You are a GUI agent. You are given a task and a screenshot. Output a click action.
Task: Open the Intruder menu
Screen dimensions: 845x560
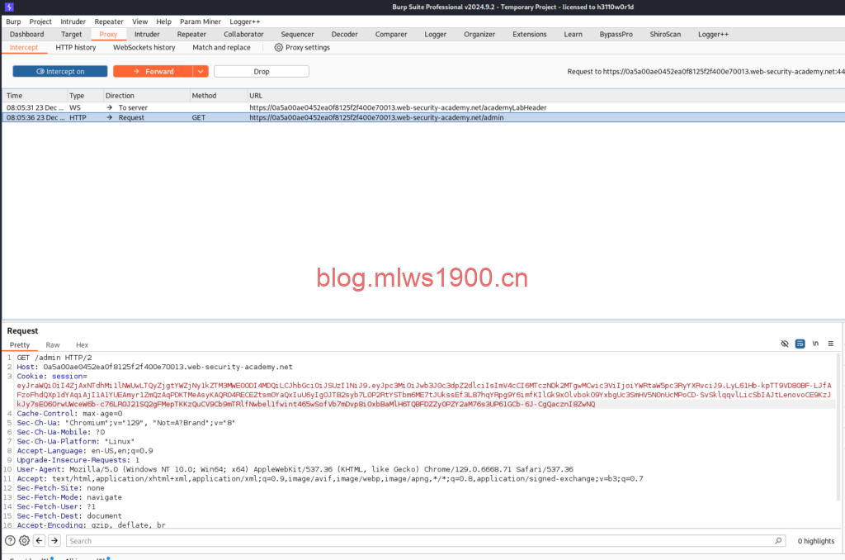point(73,21)
